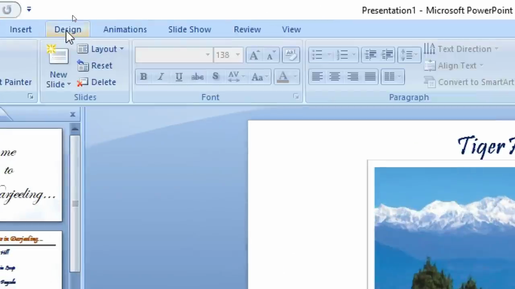Open the Change Case menu
The height and width of the screenshot is (289, 515).
click(259, 77)
